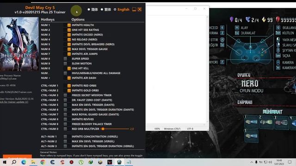The width and height of the screenshot is (296, 166).
Task: Click UTF-8 encoding in Notepad status bar
Action: tap(190, 129)
